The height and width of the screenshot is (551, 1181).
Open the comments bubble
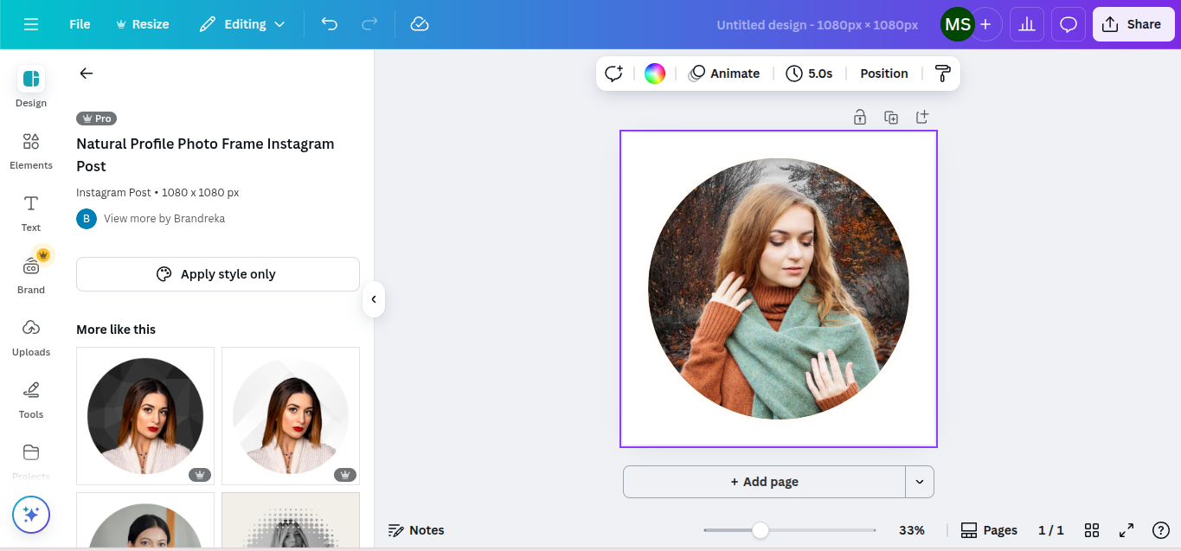[1068, 24]
